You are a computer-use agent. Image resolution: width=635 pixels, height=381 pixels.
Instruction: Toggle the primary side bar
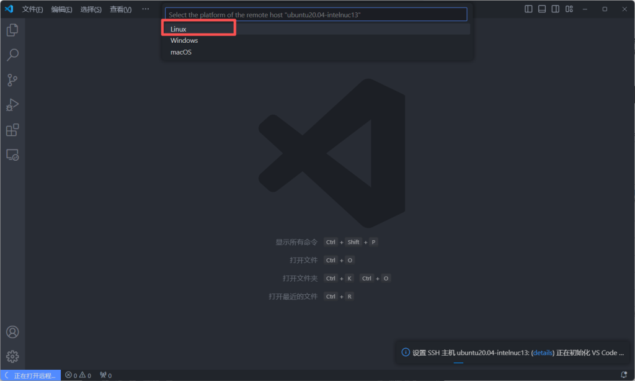528,9
